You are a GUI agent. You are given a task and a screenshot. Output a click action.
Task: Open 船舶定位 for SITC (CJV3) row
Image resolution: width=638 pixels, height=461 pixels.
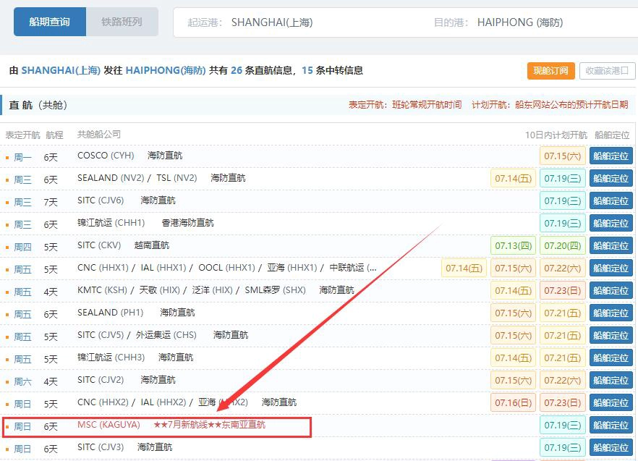click(x=611, y=447)
